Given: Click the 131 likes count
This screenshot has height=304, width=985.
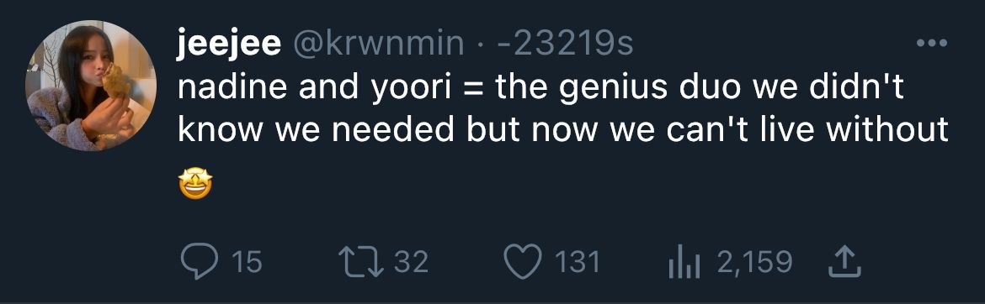Looking at the screenshot, I should coord(578,262).
